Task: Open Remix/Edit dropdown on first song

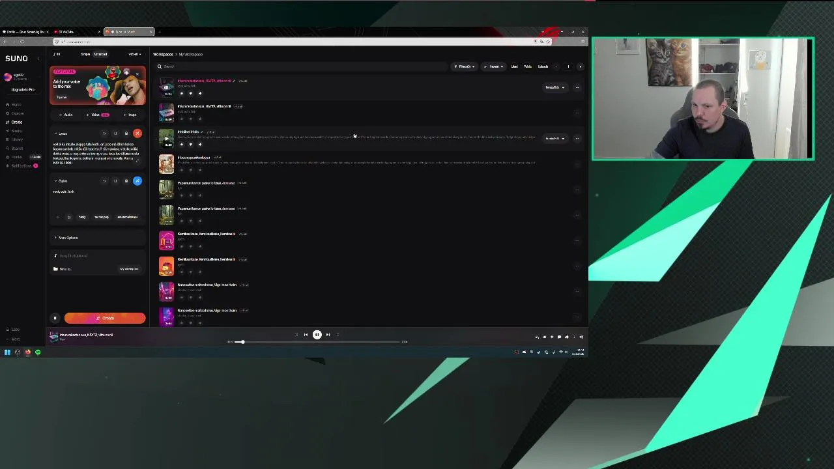Action: (554, 87)
